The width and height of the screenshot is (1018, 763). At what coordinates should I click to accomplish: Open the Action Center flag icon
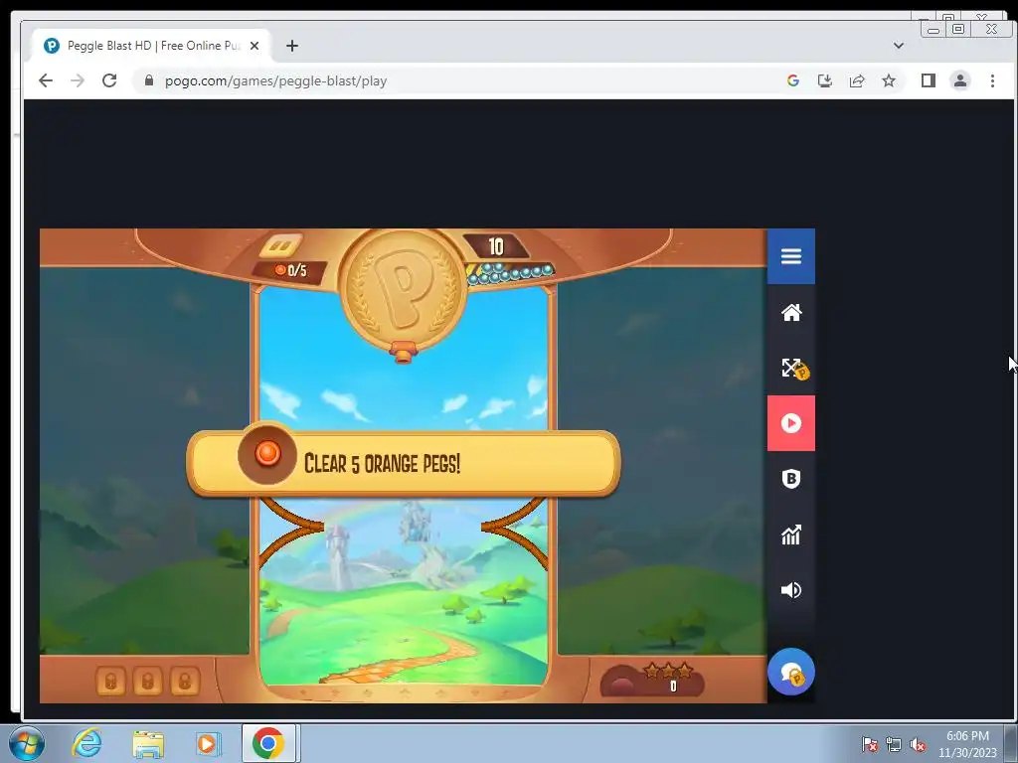click(870, 745)
